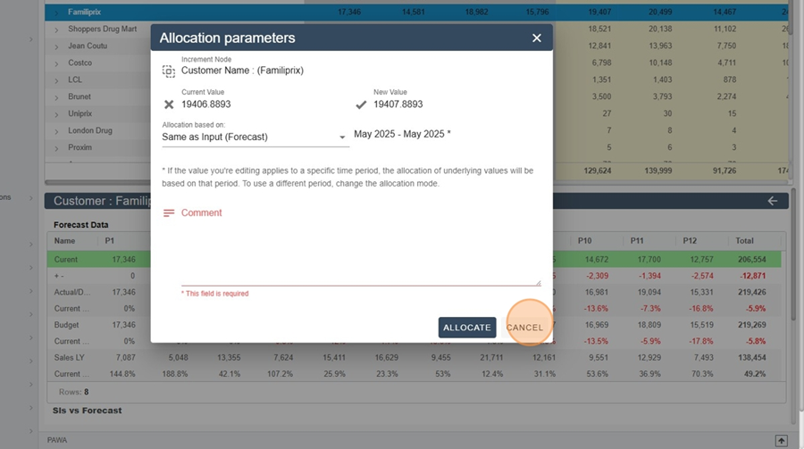Click the Comment lines icon
804x449 pixels.
[169, 212]
